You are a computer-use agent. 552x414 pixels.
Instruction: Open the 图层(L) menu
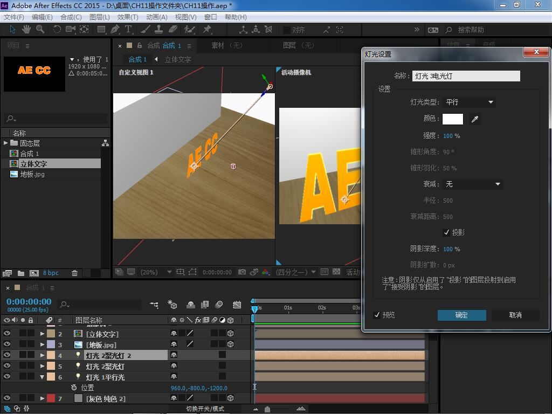(100, 17)
